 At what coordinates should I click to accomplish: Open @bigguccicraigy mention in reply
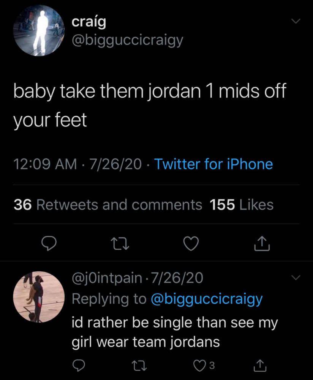pos(207,299)
